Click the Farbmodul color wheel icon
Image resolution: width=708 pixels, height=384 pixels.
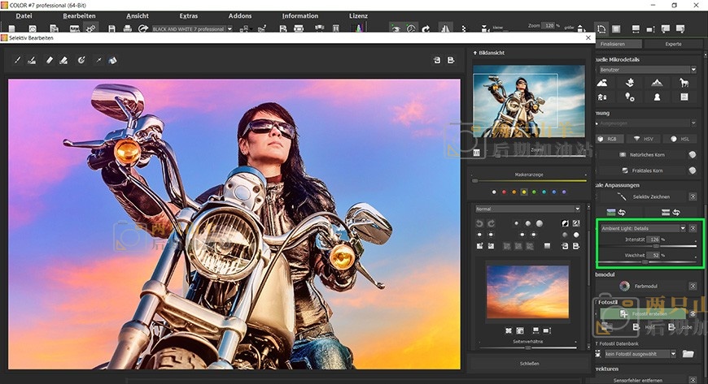coord(624,286)
